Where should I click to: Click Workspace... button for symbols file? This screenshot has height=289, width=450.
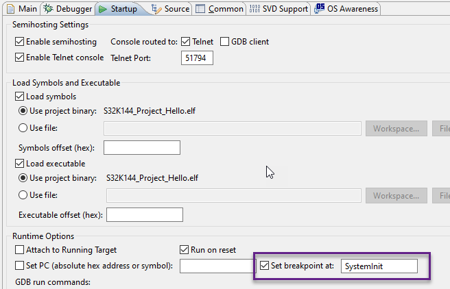tap(396, 128)
